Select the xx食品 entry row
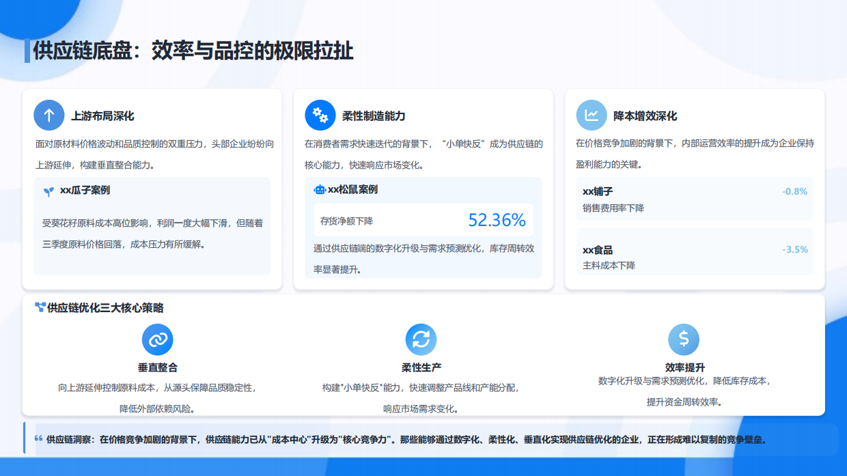The width and height of the screenshot is (847, 476). pyautogui.click(x=695, y=255)
